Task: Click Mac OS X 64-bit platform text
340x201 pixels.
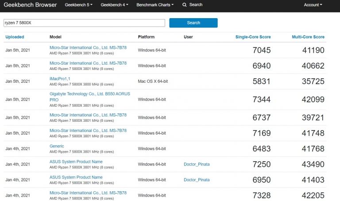Action: point(153,81)
